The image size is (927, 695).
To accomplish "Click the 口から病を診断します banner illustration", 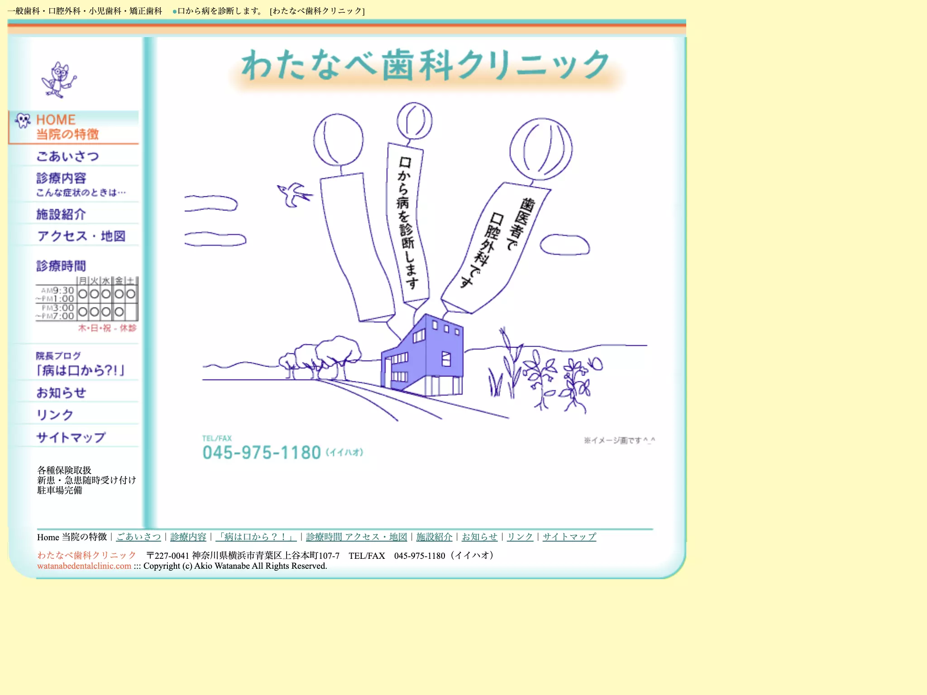I will pos(408,223).
